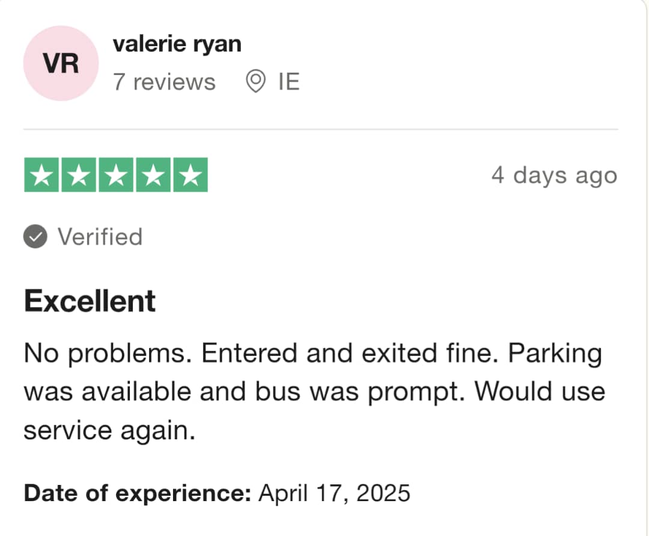Click the second green rating star
649x536 pixels.
pos(79,175)
